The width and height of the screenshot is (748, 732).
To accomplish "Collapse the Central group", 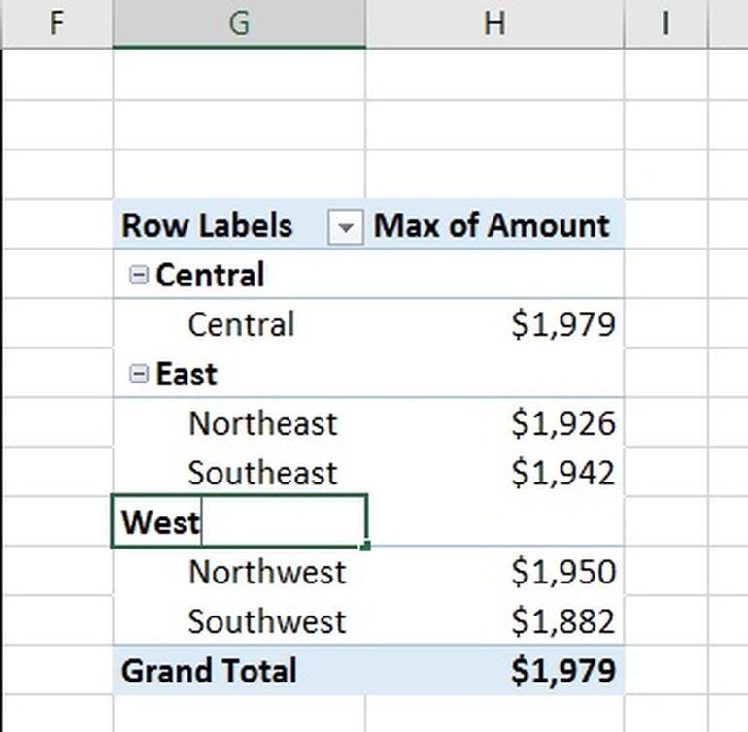I will (139, 275).
